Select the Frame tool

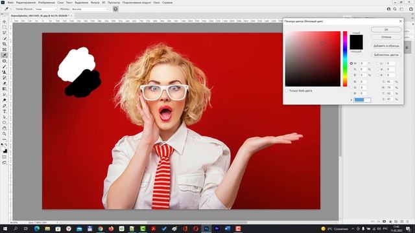pyautogui.click(x=5, y=50)
